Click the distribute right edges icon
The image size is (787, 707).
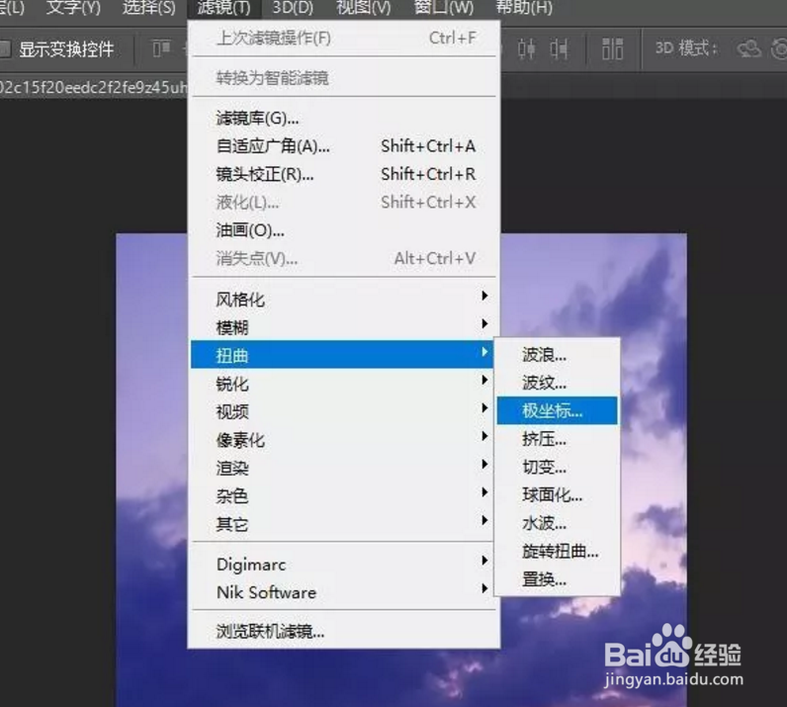click(x=559, y=49)
